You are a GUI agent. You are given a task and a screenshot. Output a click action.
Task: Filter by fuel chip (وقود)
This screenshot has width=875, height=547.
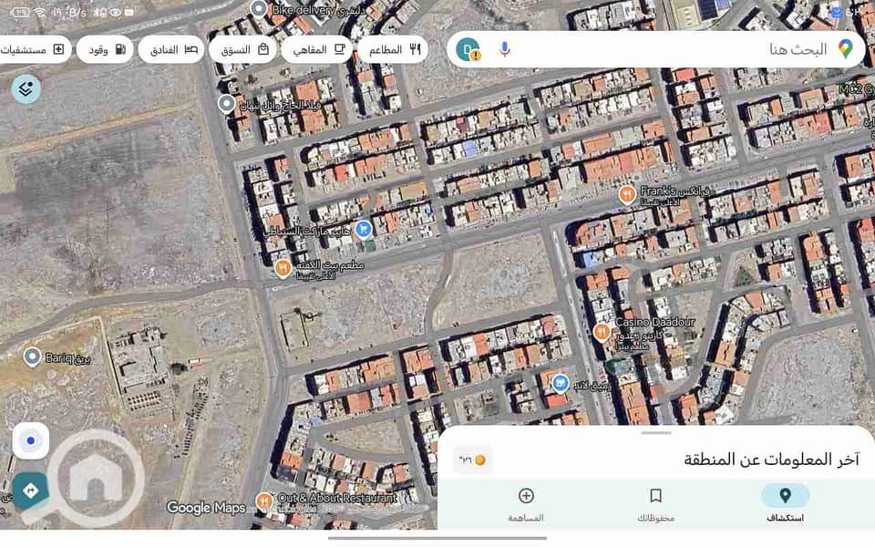[105, 49]
